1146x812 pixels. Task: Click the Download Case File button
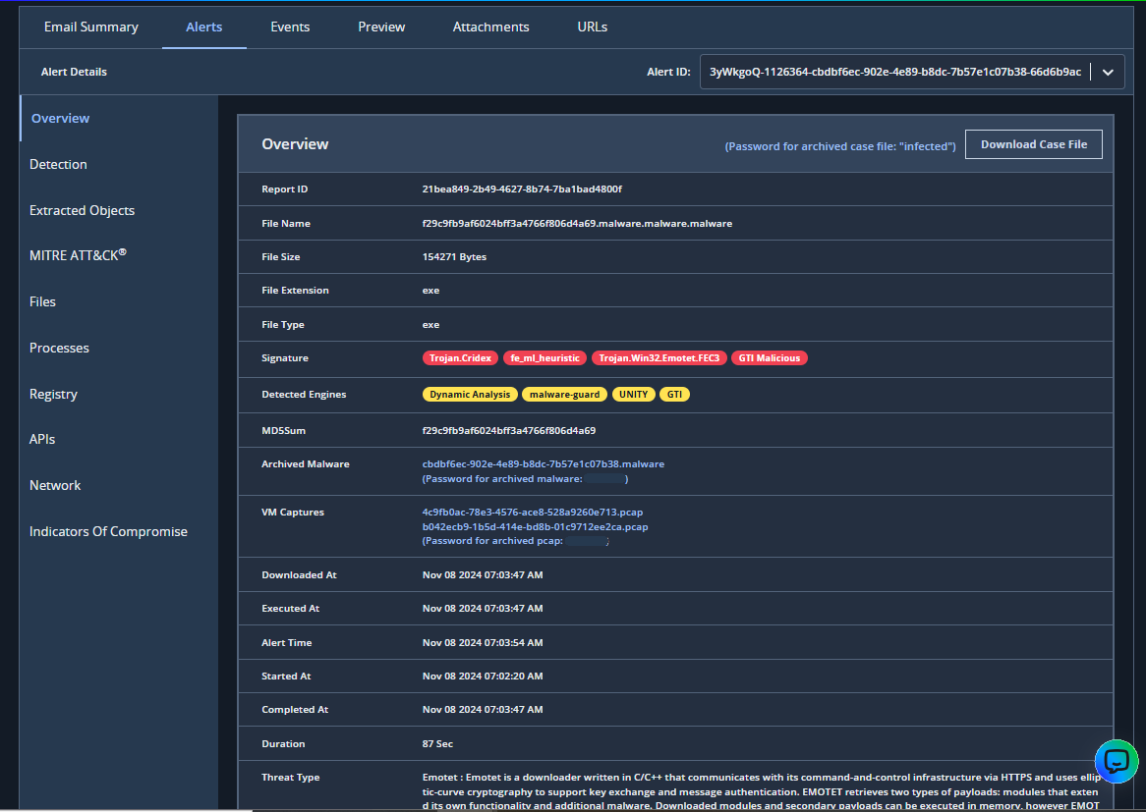click(x=1033, y=144)
